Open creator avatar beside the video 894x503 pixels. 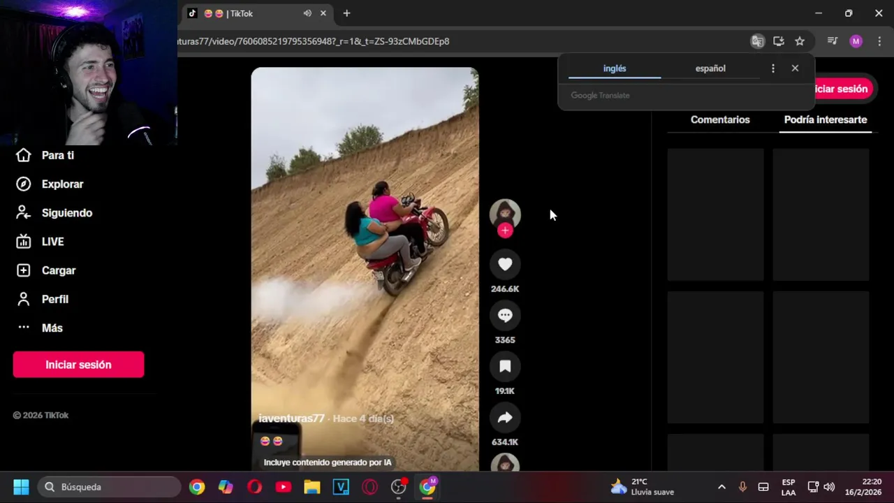pos(505,214)
